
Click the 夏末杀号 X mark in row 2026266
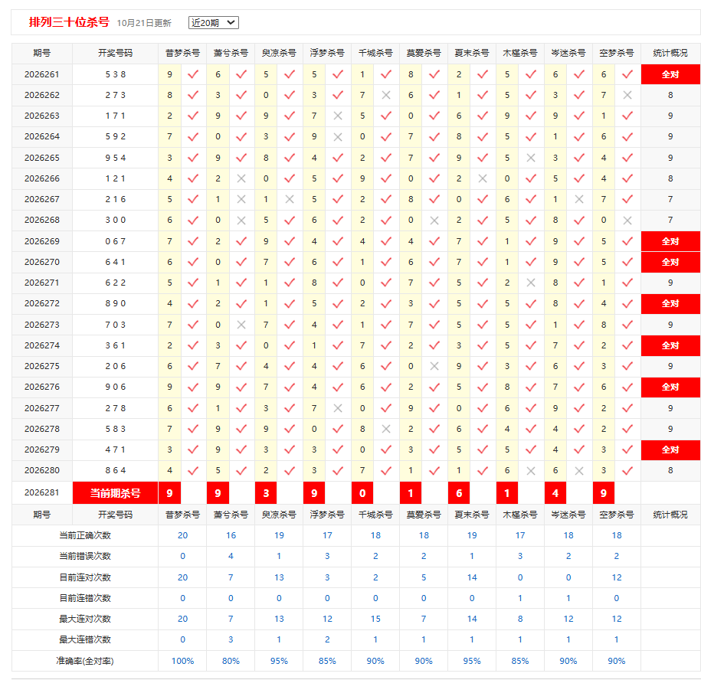point(483,178)
